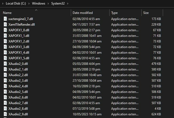This screenshot has width=174, height=118.
Task: Click the 173 KB size value
Action: coord(156,19)
